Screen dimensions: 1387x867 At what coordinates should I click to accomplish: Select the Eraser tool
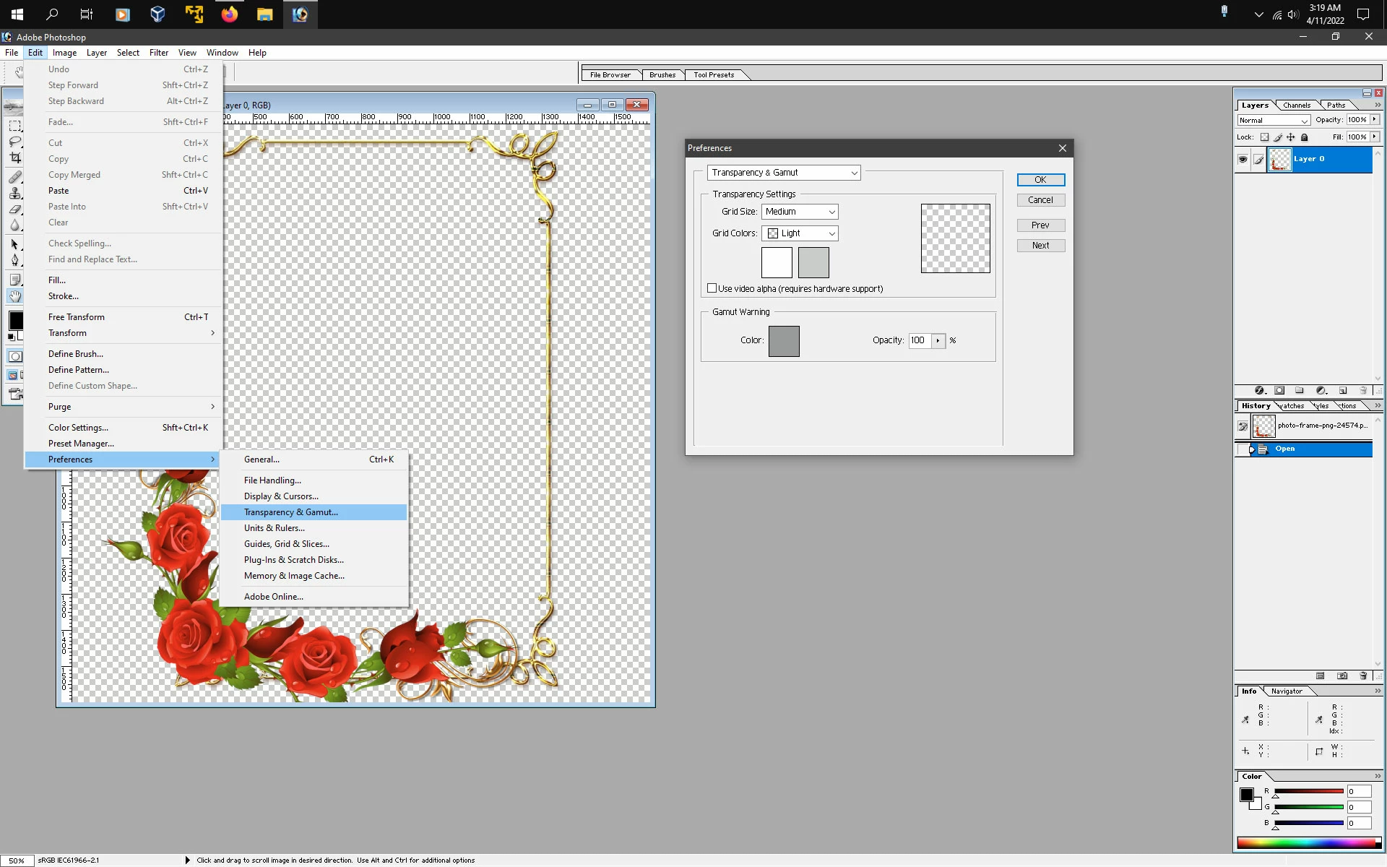[14, 210]
